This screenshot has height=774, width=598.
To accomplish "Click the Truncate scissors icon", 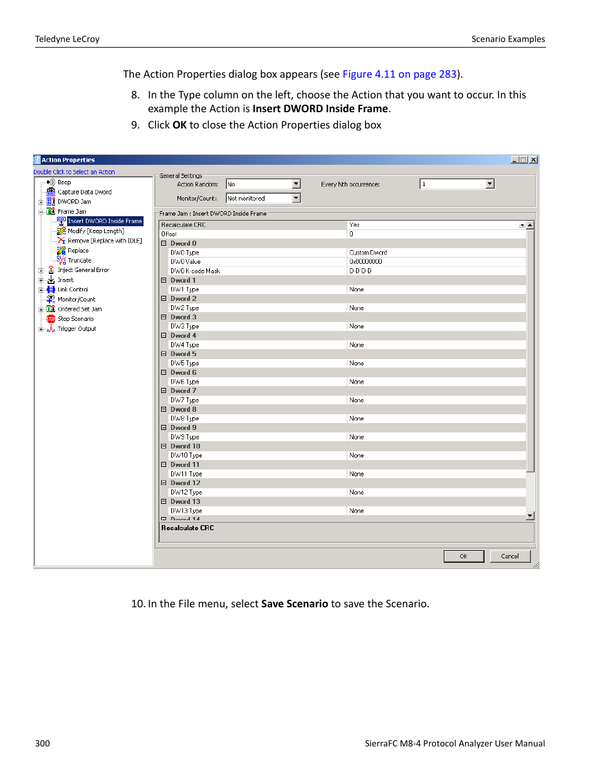I will 61,260.
